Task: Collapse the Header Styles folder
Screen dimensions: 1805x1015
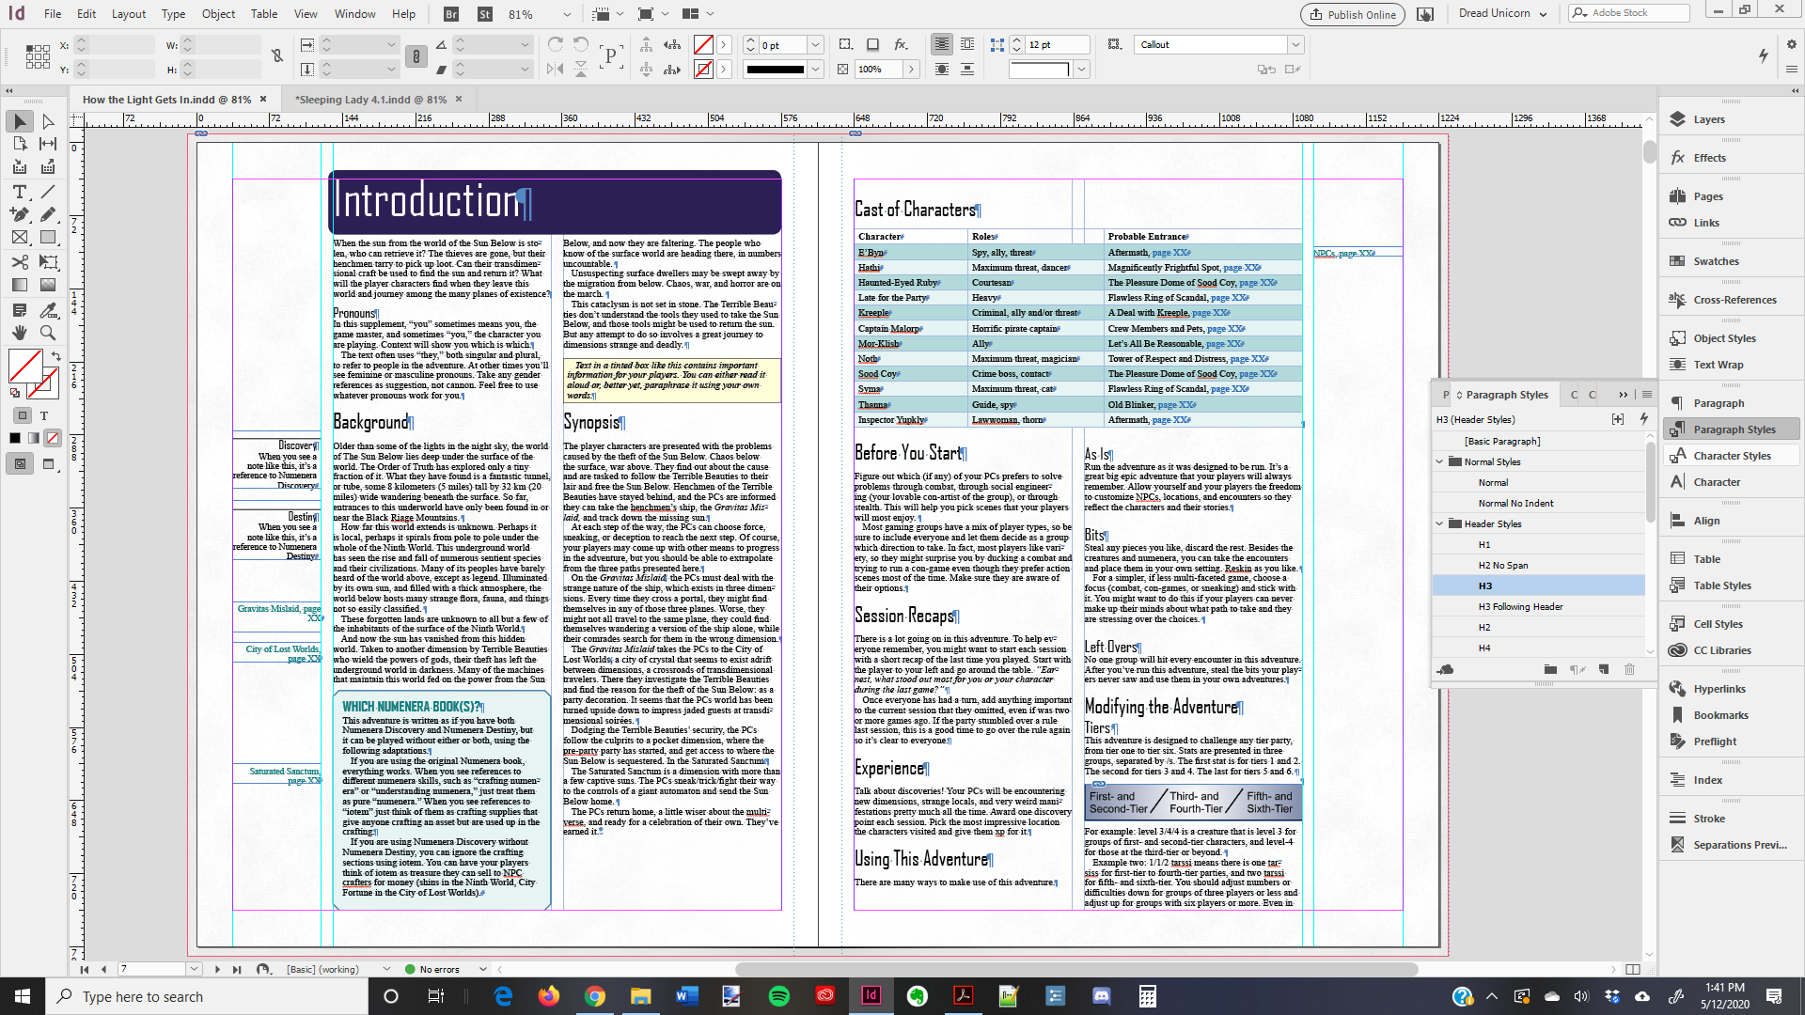Action: coord(1439,523)
